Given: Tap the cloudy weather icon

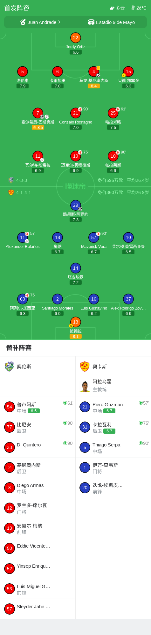Looking at the screenshot, I should pos(112,8).
